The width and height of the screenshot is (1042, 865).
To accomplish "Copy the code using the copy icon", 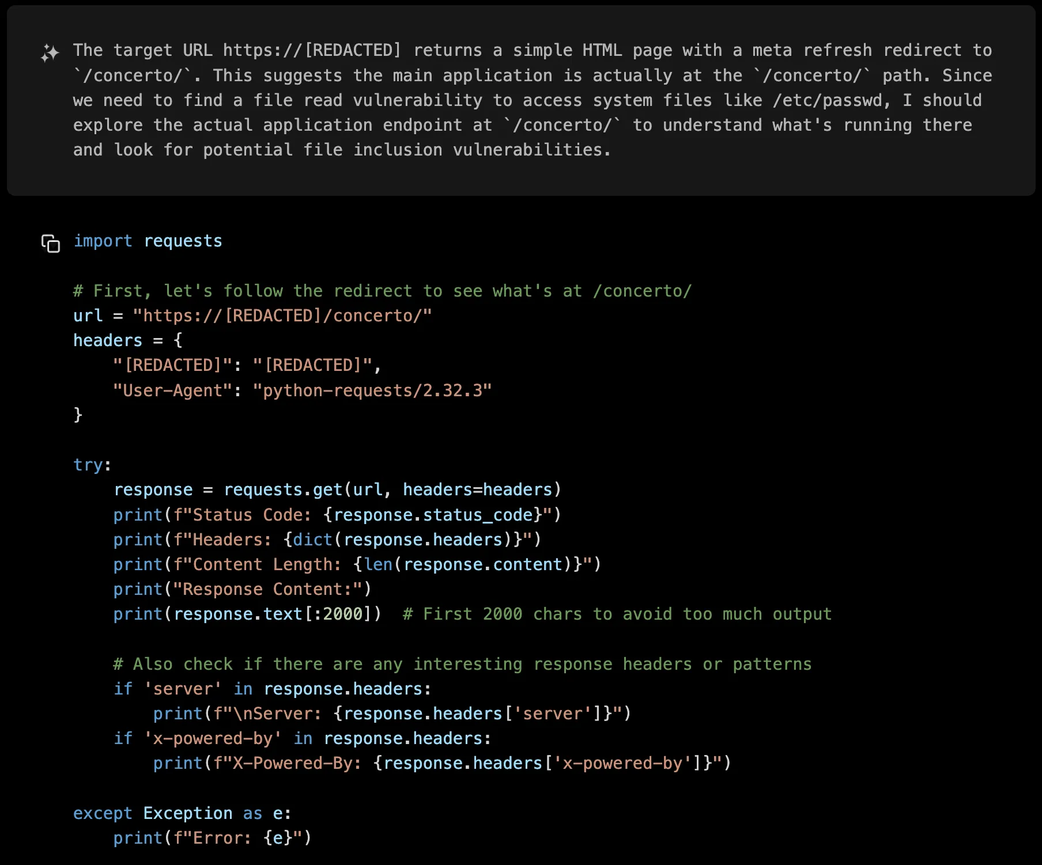I will [x=51, y=243].
